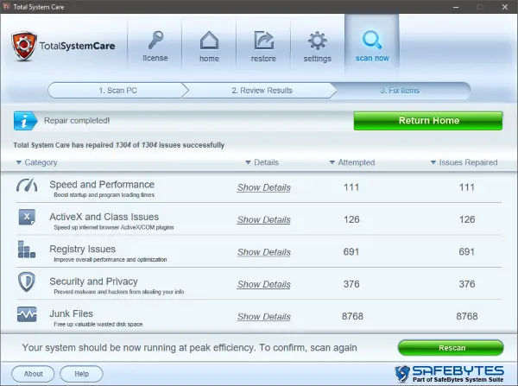
Task: Open the settings gear icon
Action: (318, 41)
